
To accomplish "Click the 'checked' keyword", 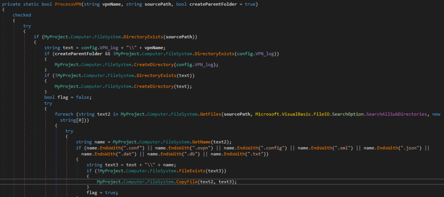I will pos(22,15).
